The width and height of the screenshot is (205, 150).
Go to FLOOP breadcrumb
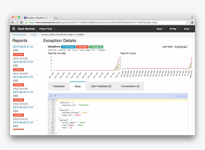pos(34,35)
